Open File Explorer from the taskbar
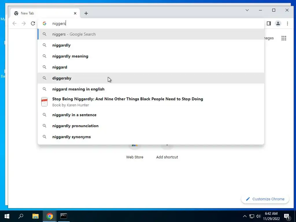The image size is (296, 222). (x=35, y=216)
